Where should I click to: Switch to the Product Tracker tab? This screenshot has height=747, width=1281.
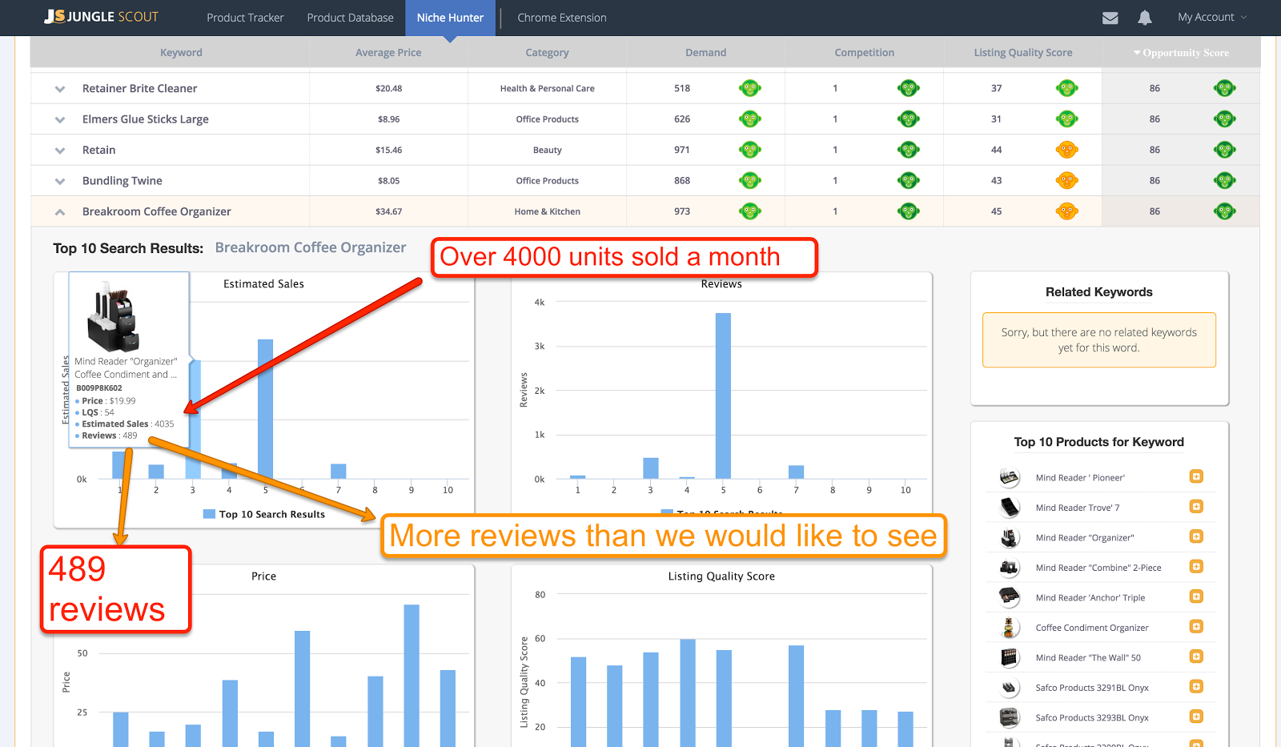pos(245,18)
